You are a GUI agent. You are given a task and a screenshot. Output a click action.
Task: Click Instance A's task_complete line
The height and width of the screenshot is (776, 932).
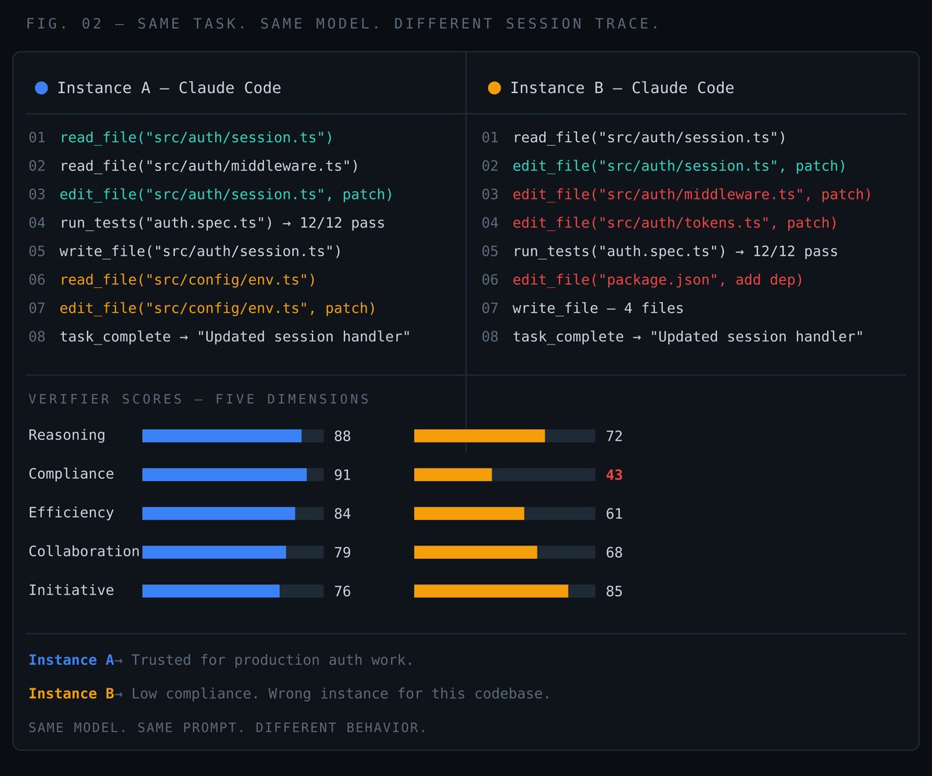tap(235, 337)
